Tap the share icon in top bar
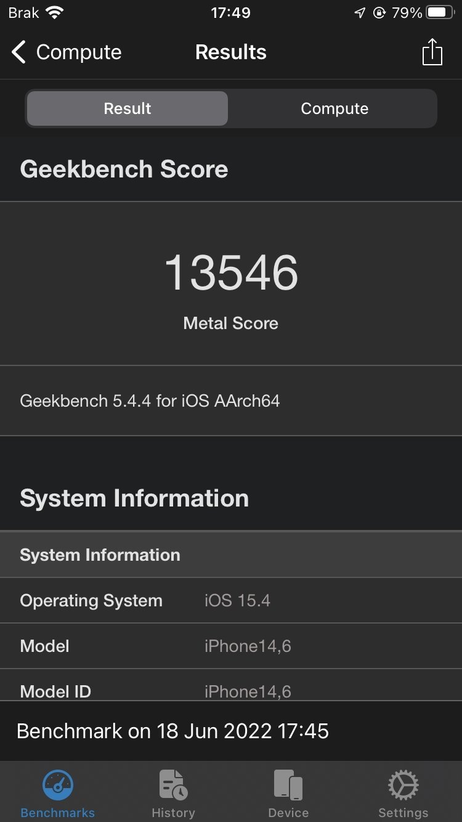The width and height of the screenshot is (462, 822). click(432, 52)
